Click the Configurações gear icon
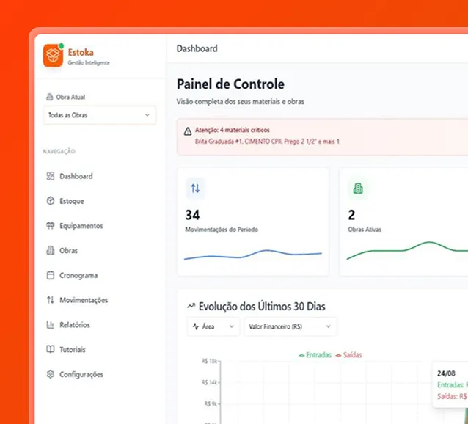 [51, 374]
